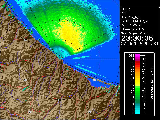The image size is (160, 120).
Task: Click the product name 'SEAICE2_A_Z'
Action: 131,17
